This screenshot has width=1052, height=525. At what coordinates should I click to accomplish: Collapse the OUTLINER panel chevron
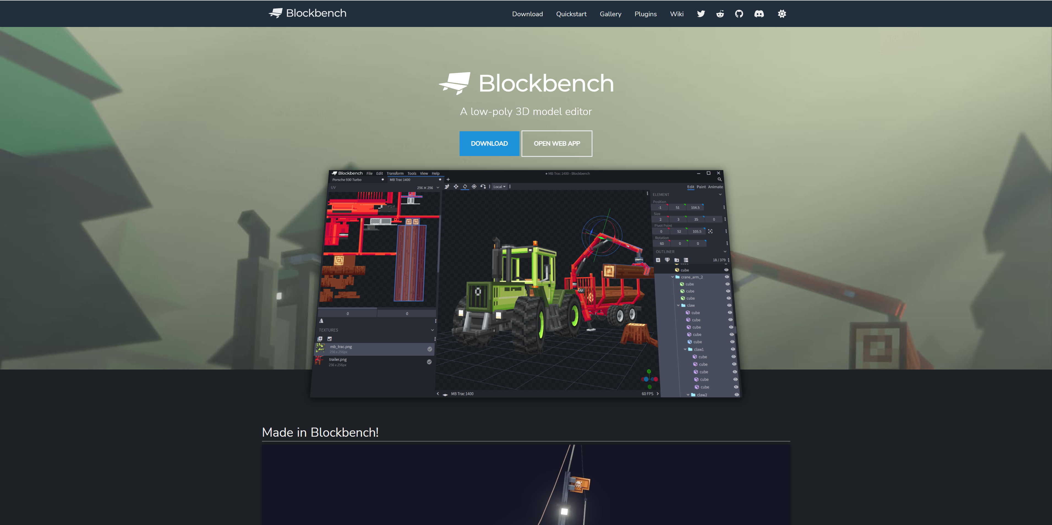coord(725,251)
